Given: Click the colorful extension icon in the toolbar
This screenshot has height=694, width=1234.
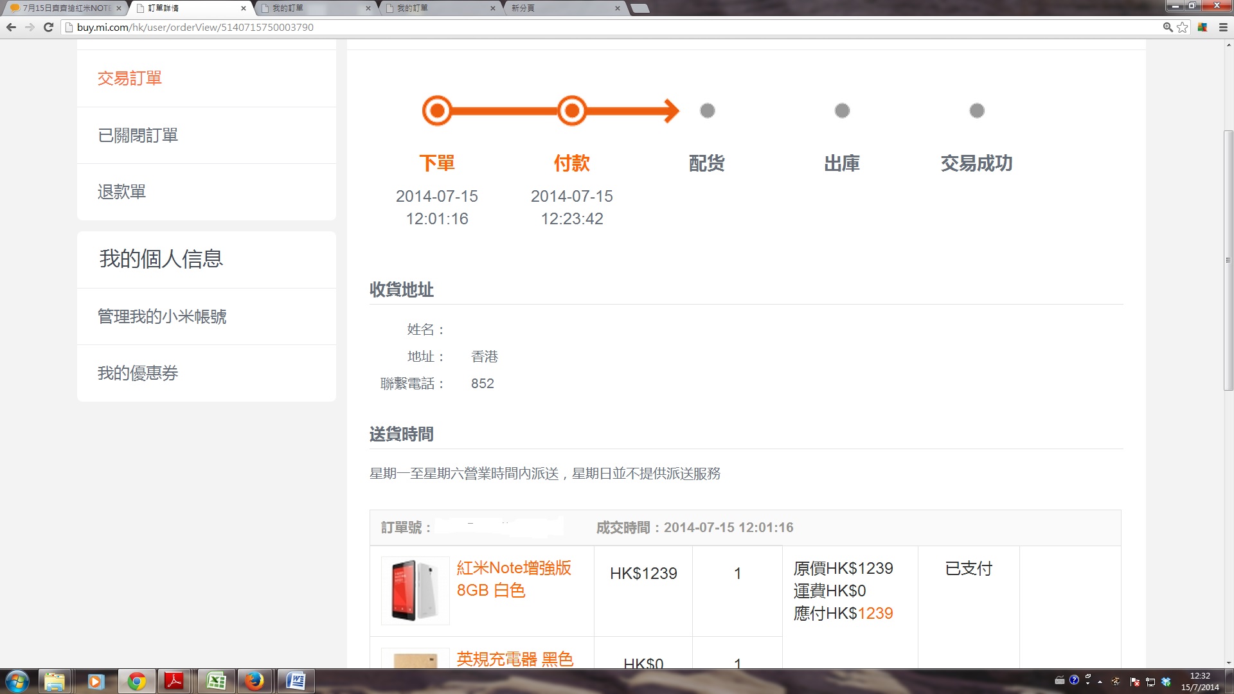Looking at the screenshot, I should click(x=1203, y=27).
